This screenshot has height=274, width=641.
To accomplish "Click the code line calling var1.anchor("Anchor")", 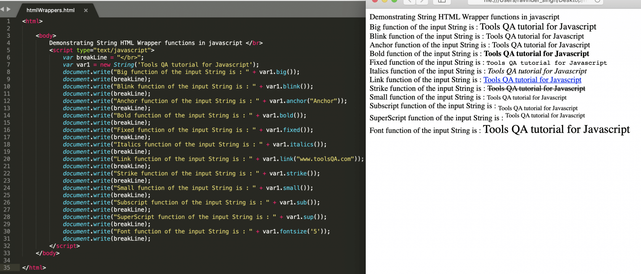I will [x=205, y=101].
